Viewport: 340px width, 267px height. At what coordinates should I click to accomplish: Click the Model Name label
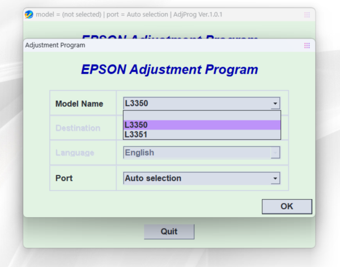pos(79,104)
